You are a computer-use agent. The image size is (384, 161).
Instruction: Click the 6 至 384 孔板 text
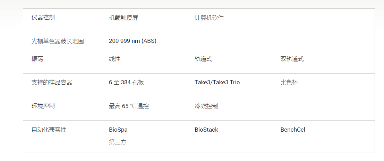click(x=126, y=83)
